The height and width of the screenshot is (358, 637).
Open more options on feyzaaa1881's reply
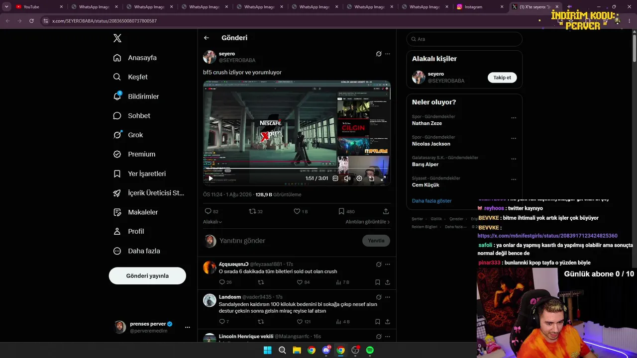pos(388,265)
